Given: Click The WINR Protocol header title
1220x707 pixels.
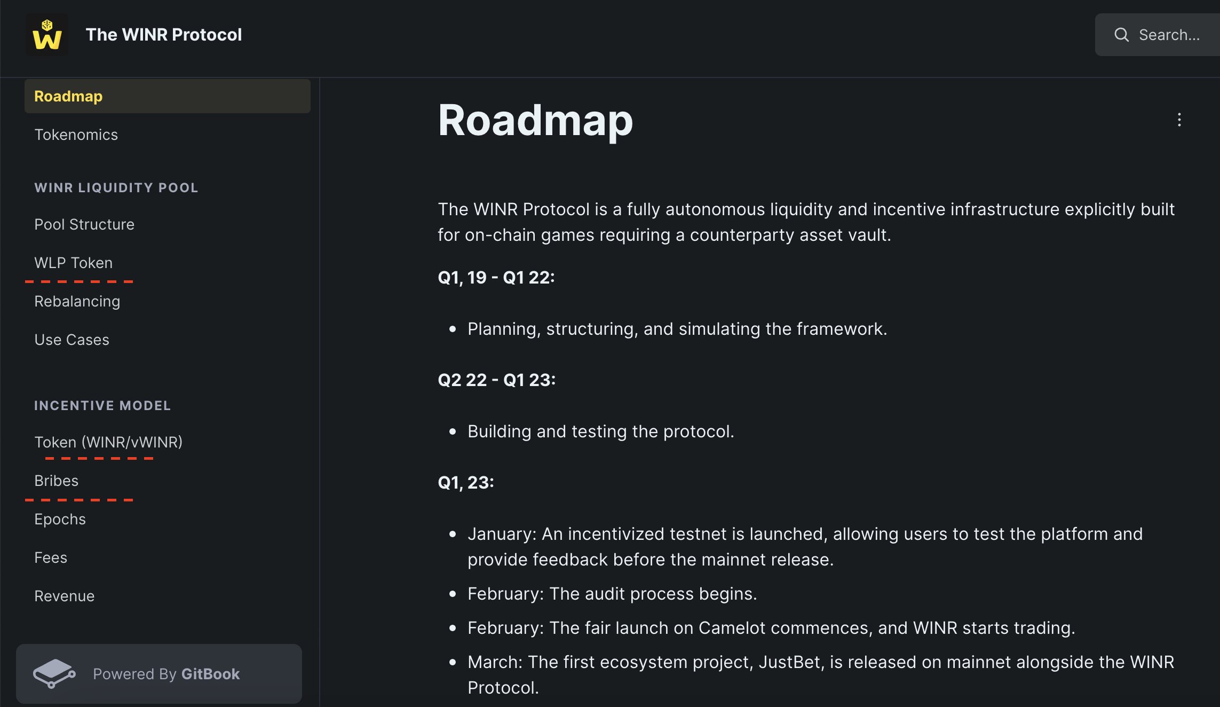Looking at the screenshot, I should pyautogui.click(x=163, y=35).
